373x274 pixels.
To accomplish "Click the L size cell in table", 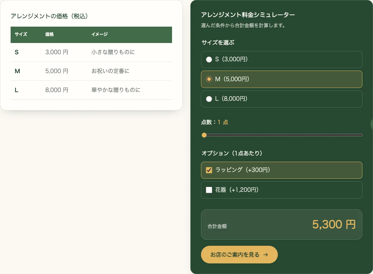I will point(16,90).
